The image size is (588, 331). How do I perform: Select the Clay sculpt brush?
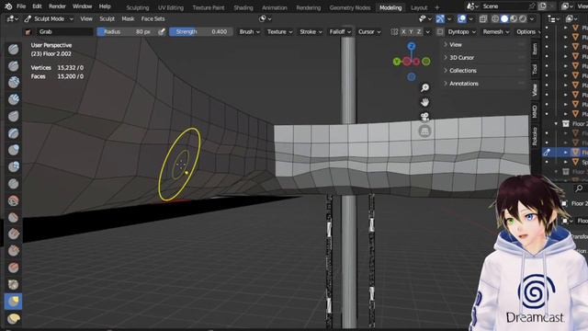[13, 83]
